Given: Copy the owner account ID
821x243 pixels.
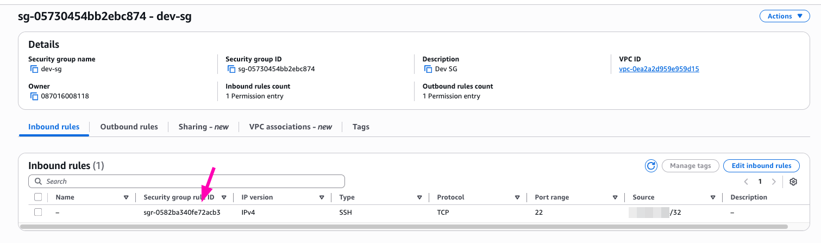Looking at the screenshot, I should pos(34,96).
